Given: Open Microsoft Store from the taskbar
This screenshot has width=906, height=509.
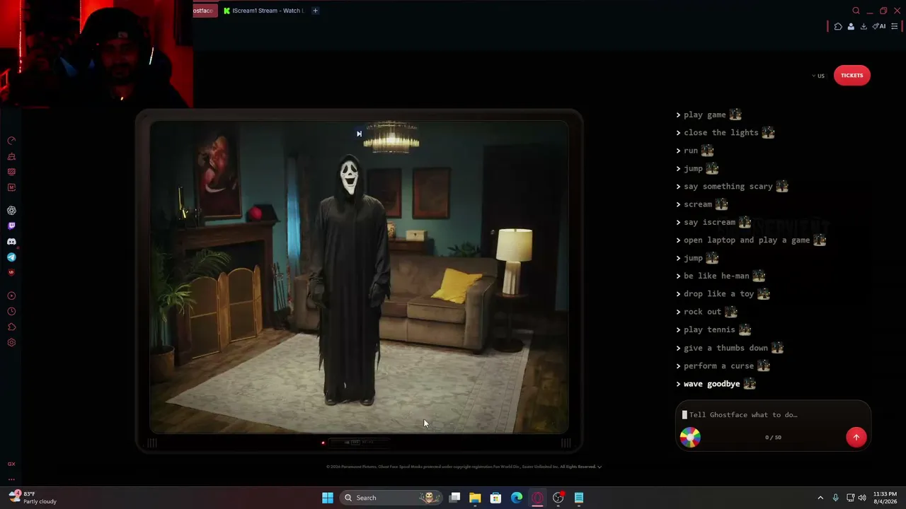Looking at the screenshot, I should [496, 498].
